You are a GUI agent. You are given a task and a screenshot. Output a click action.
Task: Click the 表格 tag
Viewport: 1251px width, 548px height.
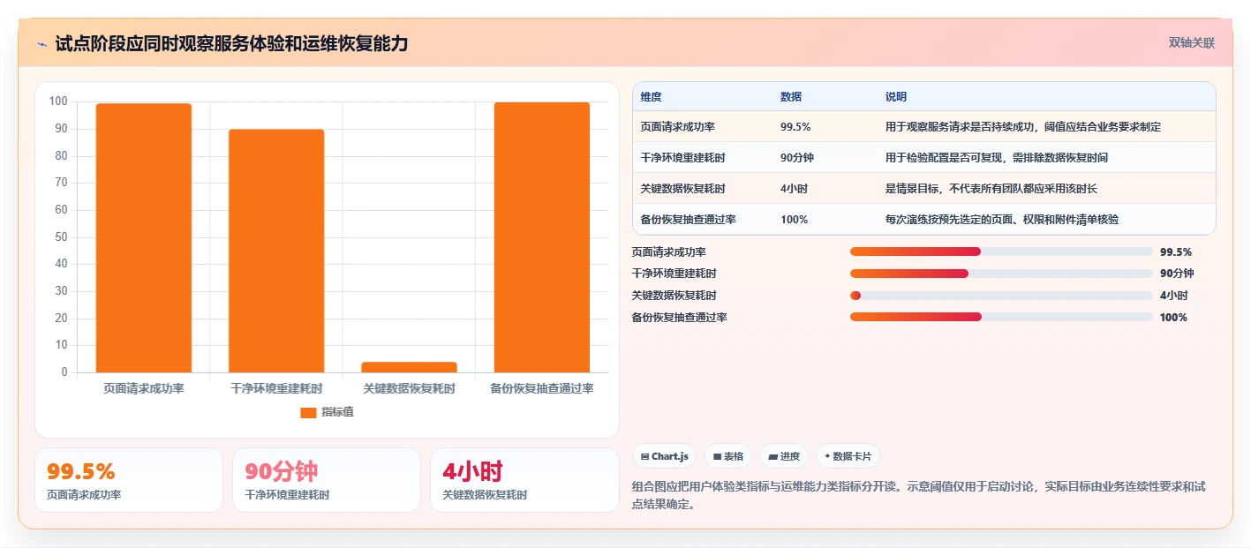click(x=727, y=456)
